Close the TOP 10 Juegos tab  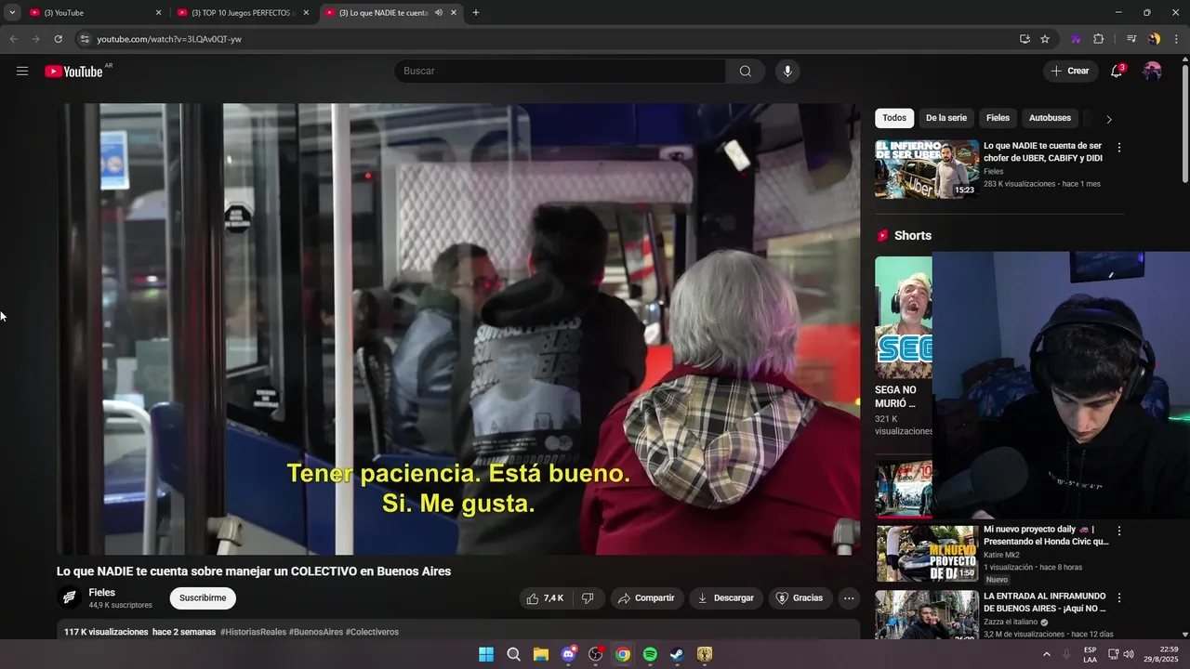pyautogui.click(x=306, y=13)
